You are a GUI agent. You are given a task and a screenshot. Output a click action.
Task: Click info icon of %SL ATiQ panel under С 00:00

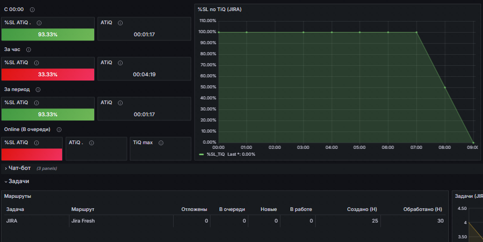click(x=39, y=23)
